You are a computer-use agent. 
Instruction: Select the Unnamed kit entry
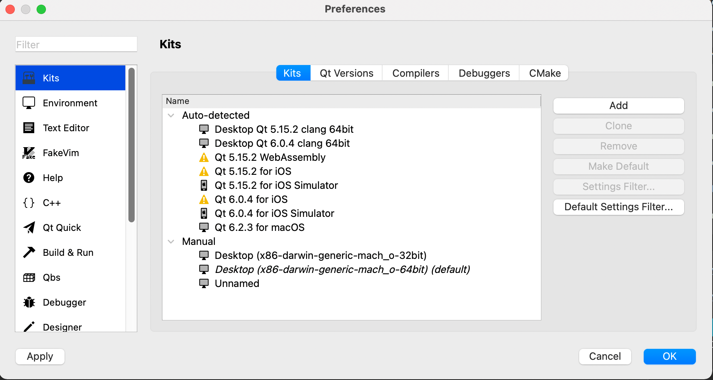237,283
